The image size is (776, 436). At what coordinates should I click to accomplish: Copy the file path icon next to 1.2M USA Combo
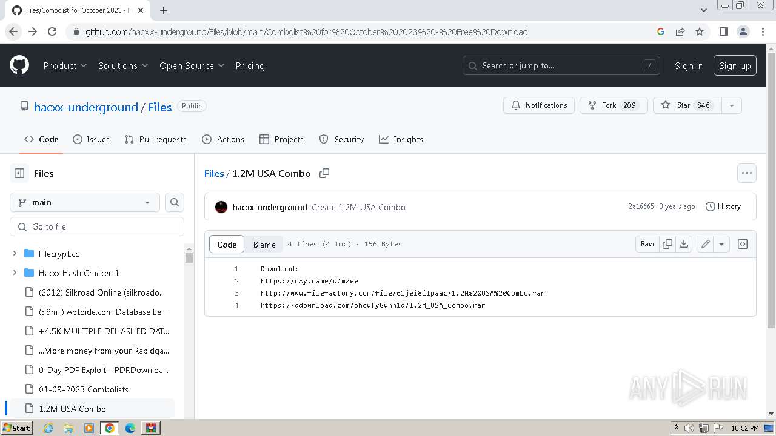[324, 173]
